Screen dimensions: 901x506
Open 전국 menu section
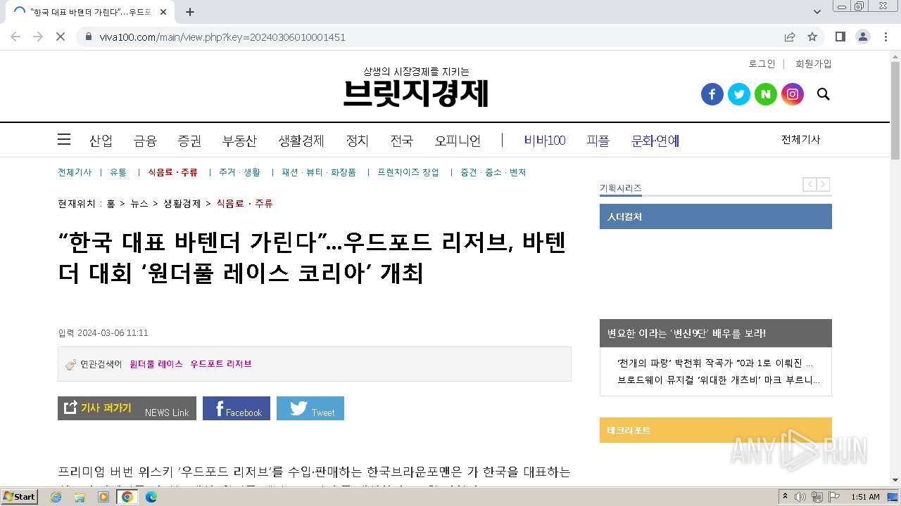pyautogui.click(x=401, y=141)
